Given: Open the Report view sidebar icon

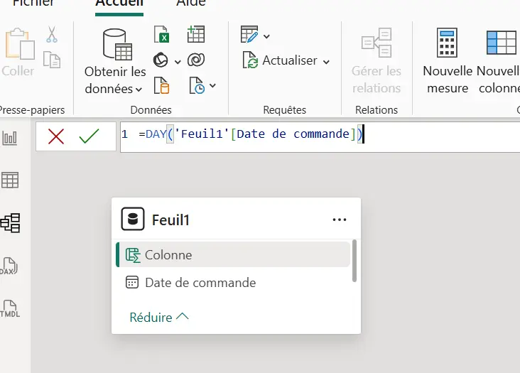Looking at the screenshot, I should coord(10,138).
